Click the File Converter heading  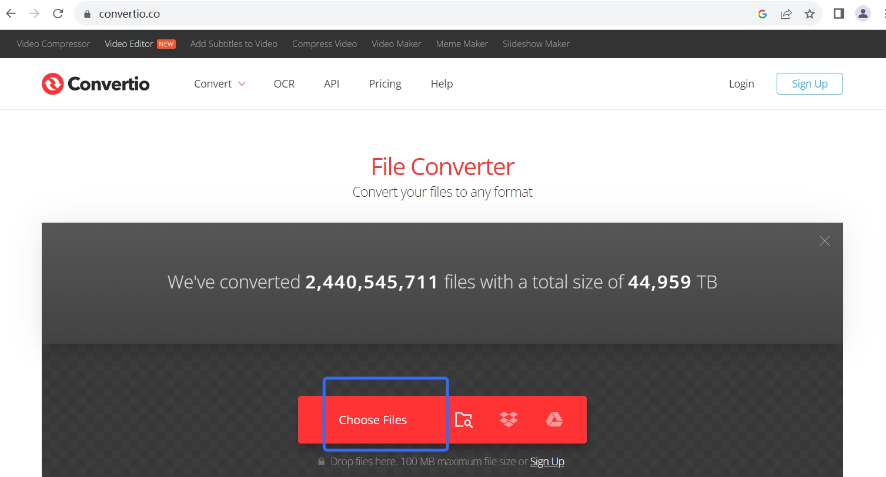pyautogui.click(x=443, y=167)
